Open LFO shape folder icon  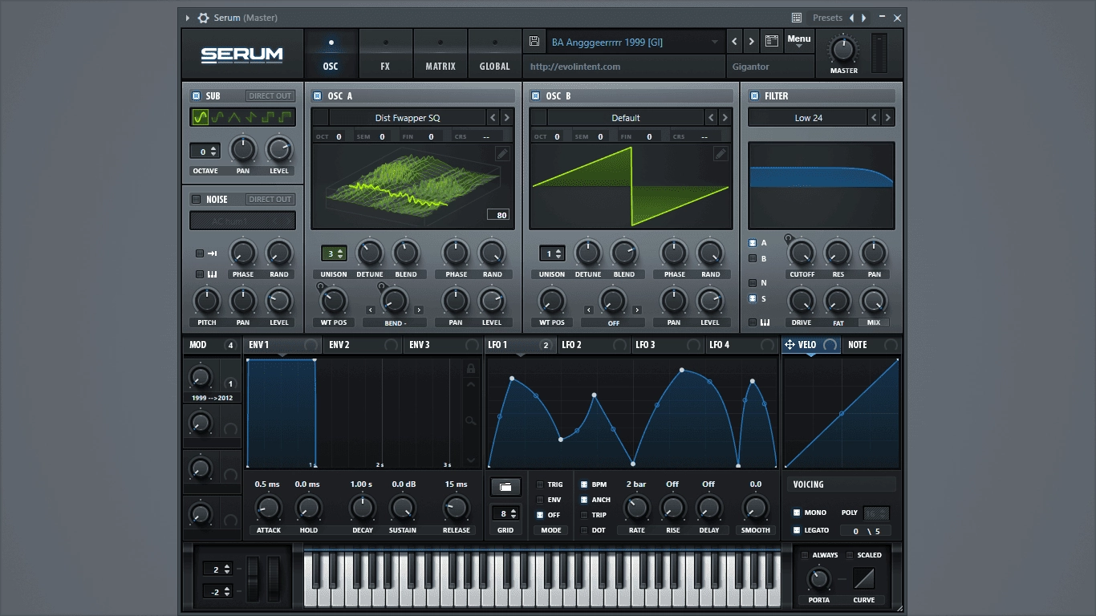[x=505, y=487]
